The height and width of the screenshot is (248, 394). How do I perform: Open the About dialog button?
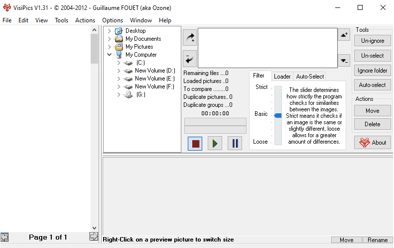(373, 143)
